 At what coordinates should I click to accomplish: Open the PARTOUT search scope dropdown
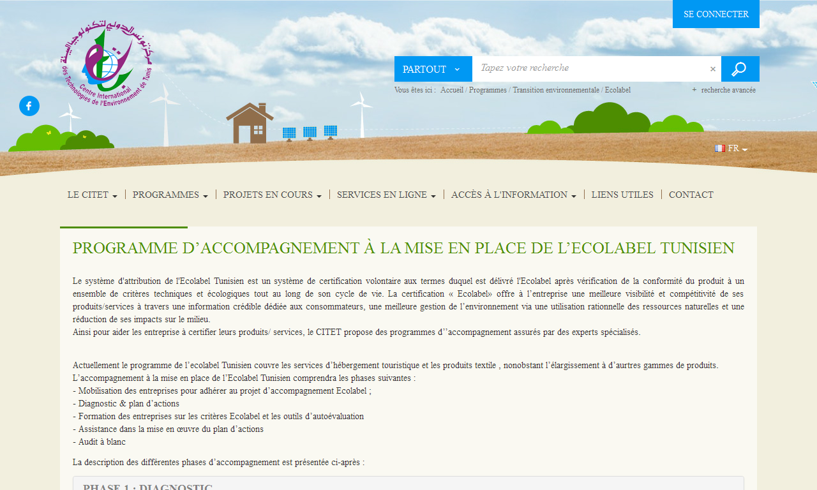pos(433,69)
